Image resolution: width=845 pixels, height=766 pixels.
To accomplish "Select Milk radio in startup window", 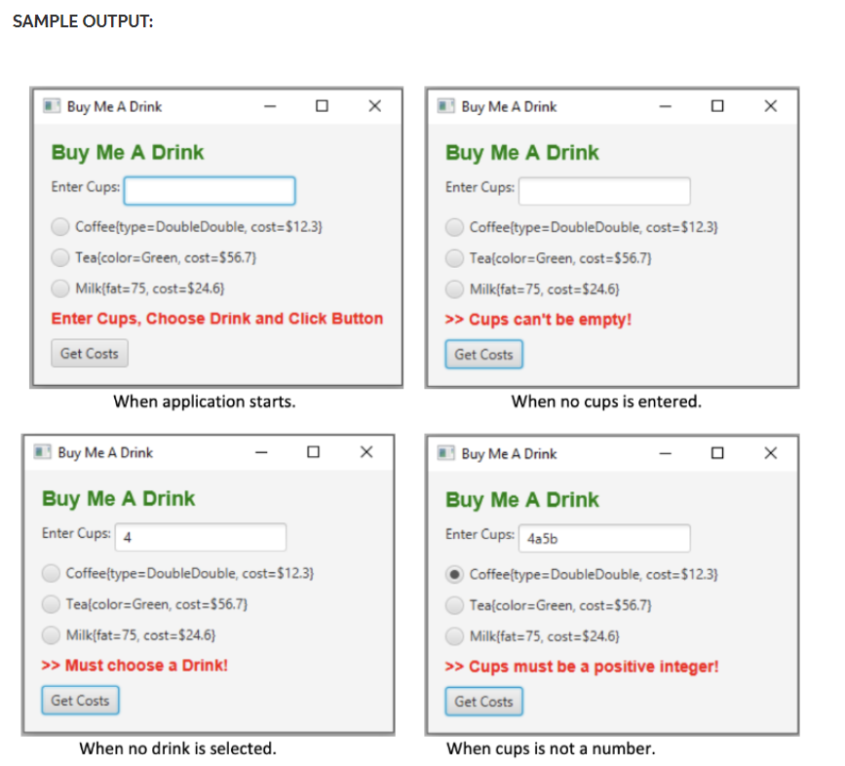I will 59,289.
